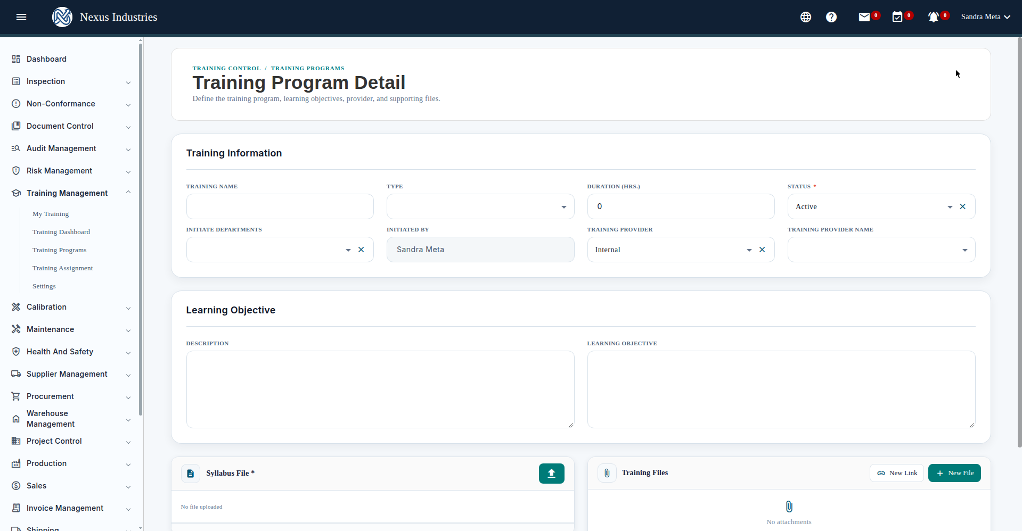This screenshot has height=531, width=1022.
Task: Click the Production sidebar icon
Action: coord(16,463)
